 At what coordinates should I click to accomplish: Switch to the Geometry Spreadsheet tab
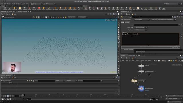[x=22, y=11]
